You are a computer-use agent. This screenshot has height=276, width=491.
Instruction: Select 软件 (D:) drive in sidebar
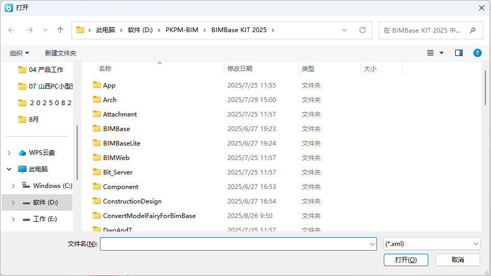pyautogui.click(x=46, y=202)
